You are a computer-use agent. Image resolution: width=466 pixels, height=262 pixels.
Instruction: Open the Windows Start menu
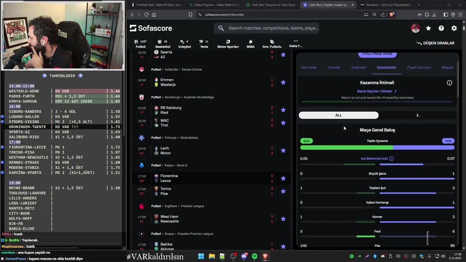point(201,256)
